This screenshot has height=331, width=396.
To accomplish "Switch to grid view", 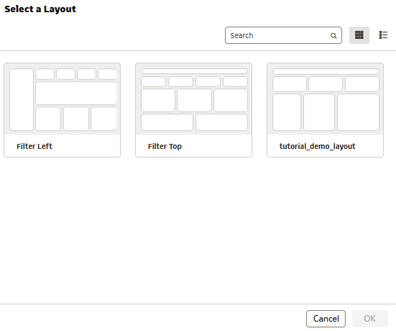I will 359,35.
